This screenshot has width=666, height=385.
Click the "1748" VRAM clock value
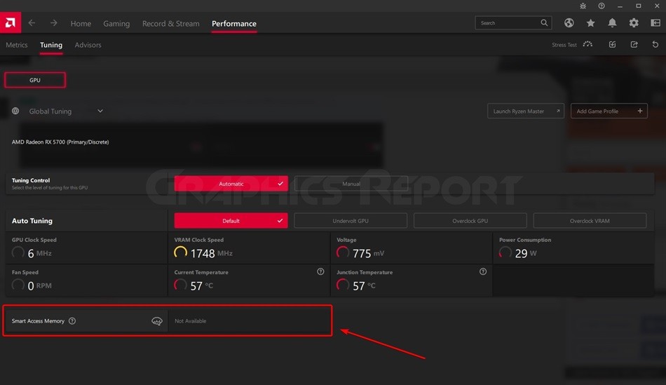(203, 253)
